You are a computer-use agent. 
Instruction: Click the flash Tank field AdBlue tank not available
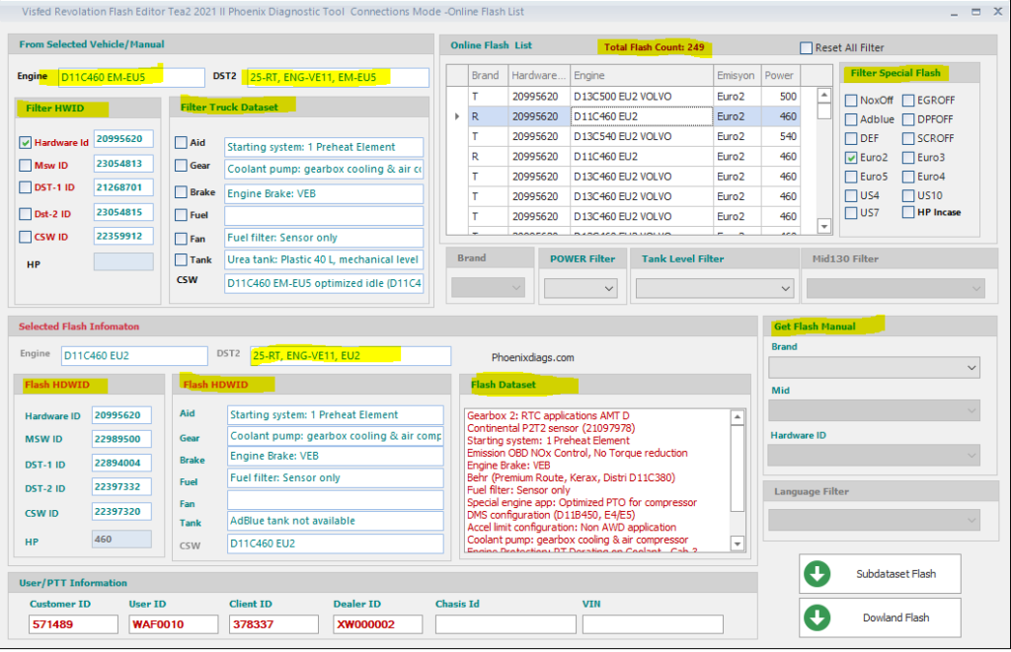(x=336, y=521)
